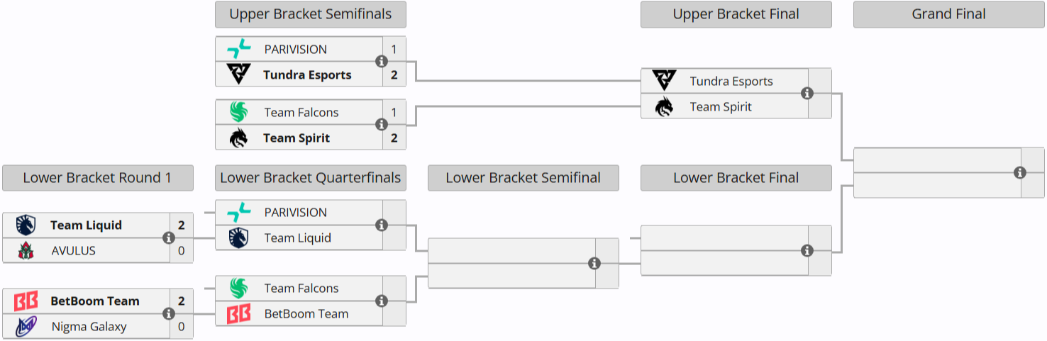Click the Nigma Galaxy team logo
Viewport: 1047px width, 341px height.
pos(26,327)
